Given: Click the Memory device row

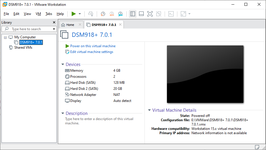Looking at the screenshot, I should pos(77,71).
